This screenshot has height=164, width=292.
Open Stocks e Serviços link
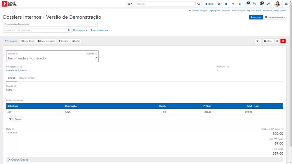pos(199,10)
